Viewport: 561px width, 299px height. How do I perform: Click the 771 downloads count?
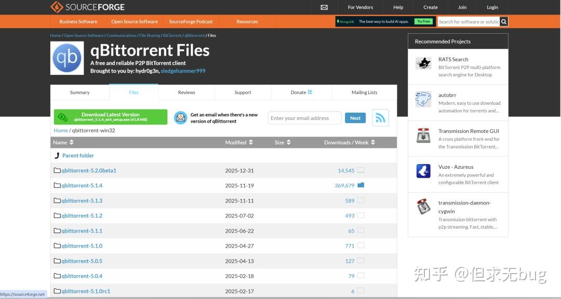point(350,246)
